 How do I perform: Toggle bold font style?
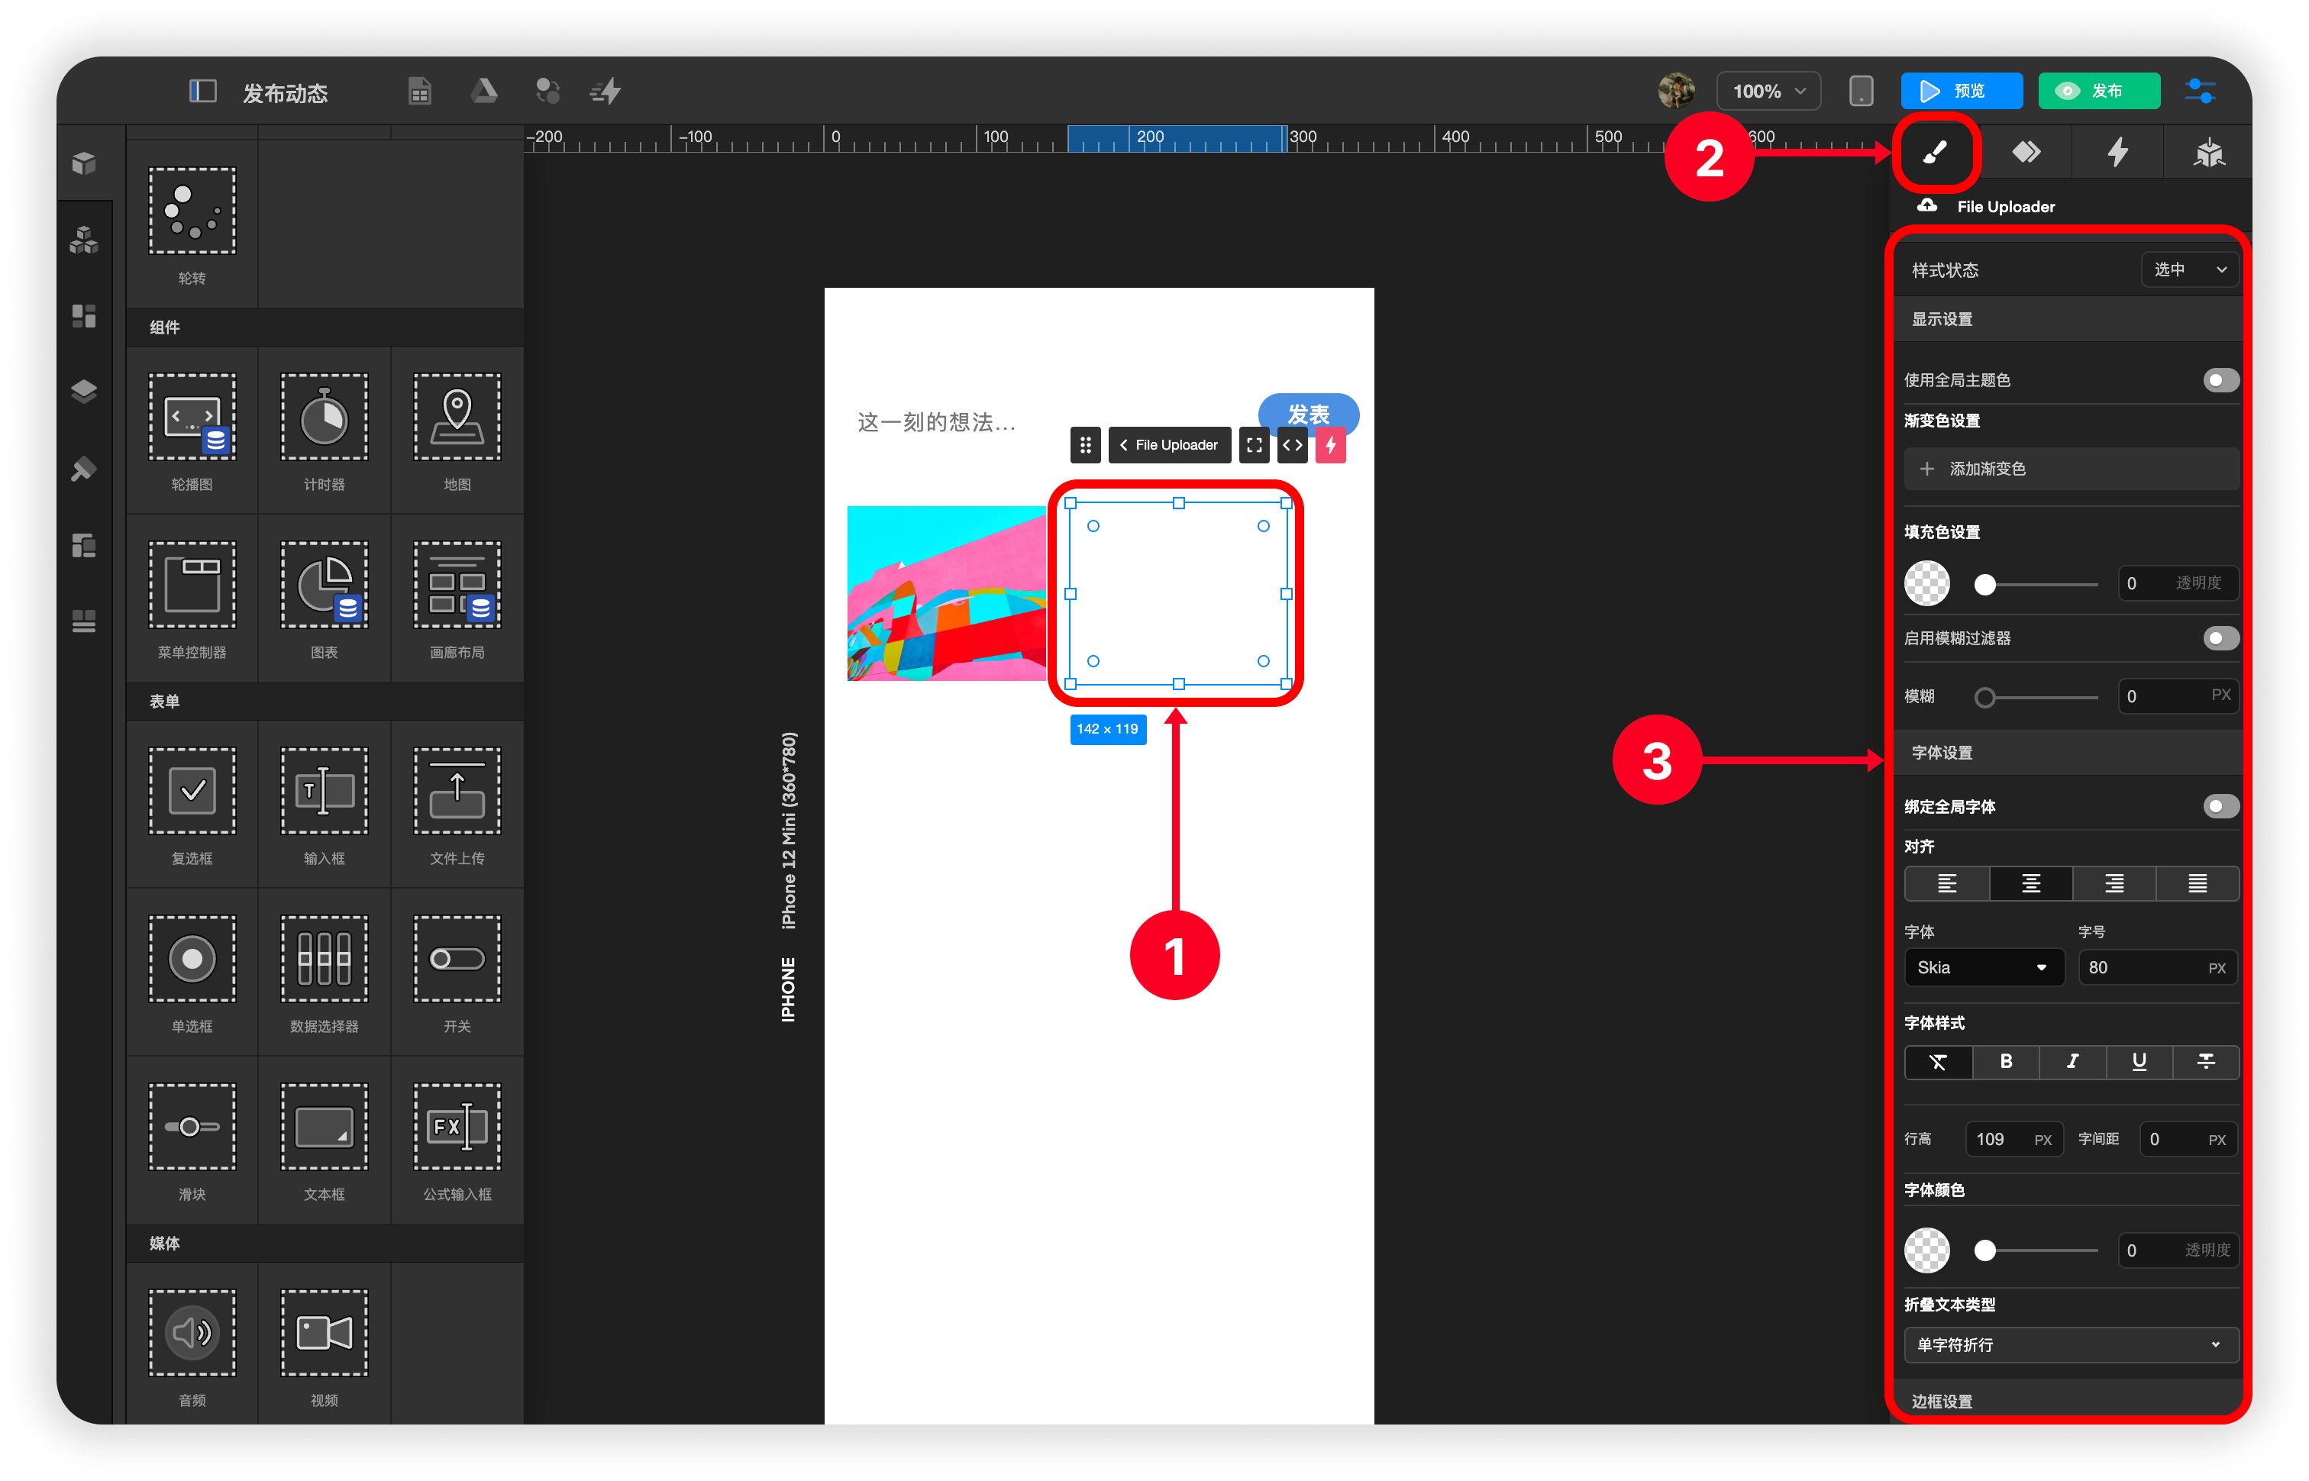[x=2006, y=1062]
